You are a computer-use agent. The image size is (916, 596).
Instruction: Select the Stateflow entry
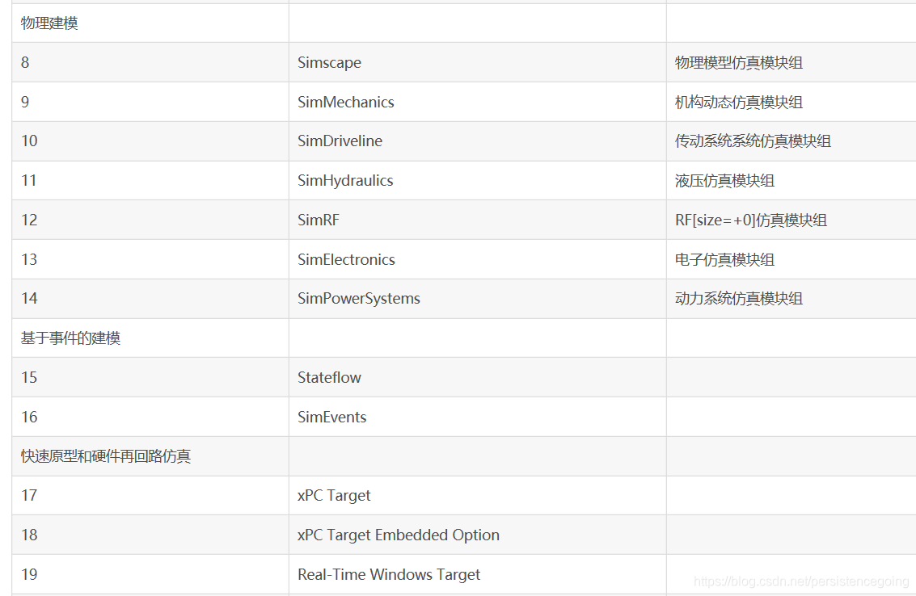click(x=330, y=377)
